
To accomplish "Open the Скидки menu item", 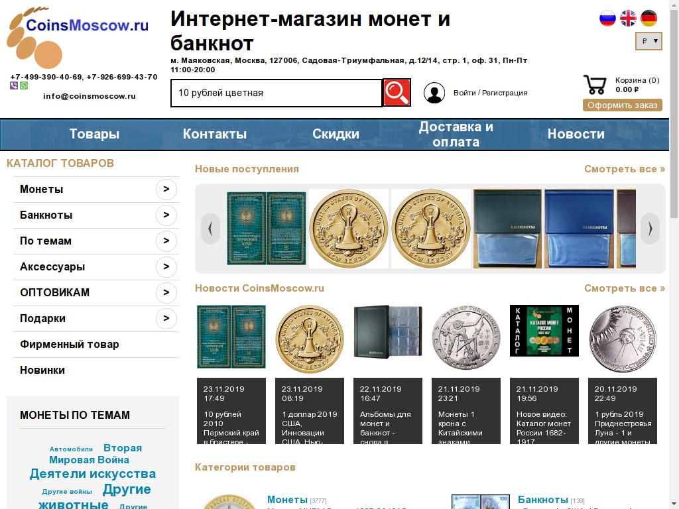I will 336,134.
